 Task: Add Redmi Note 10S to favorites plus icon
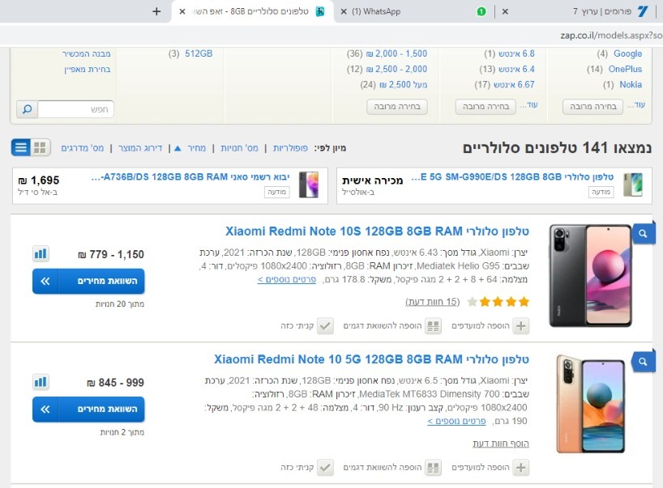click(521, 326)
